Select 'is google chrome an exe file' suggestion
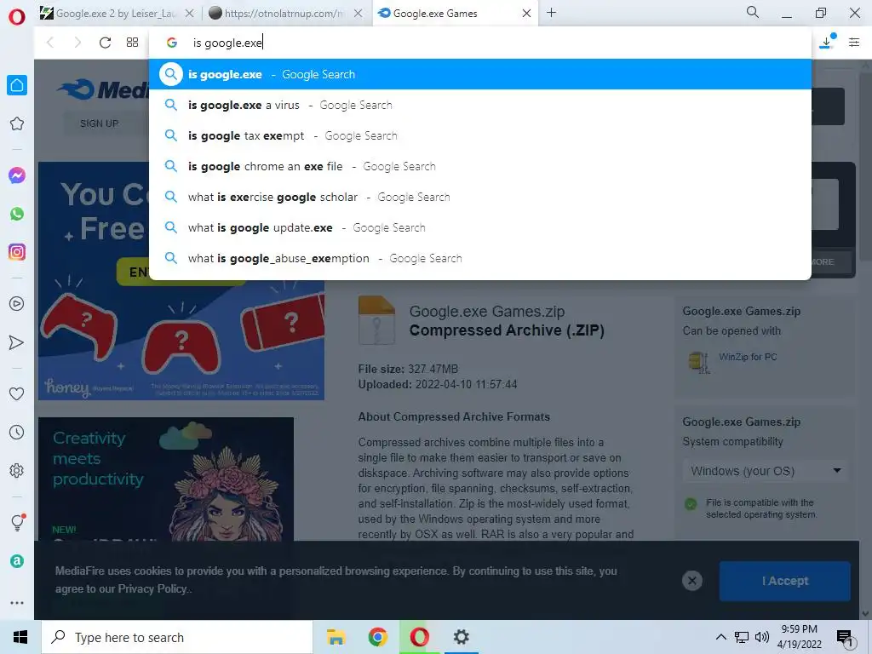Screen dimensions: 872x654 coord(480,166)
